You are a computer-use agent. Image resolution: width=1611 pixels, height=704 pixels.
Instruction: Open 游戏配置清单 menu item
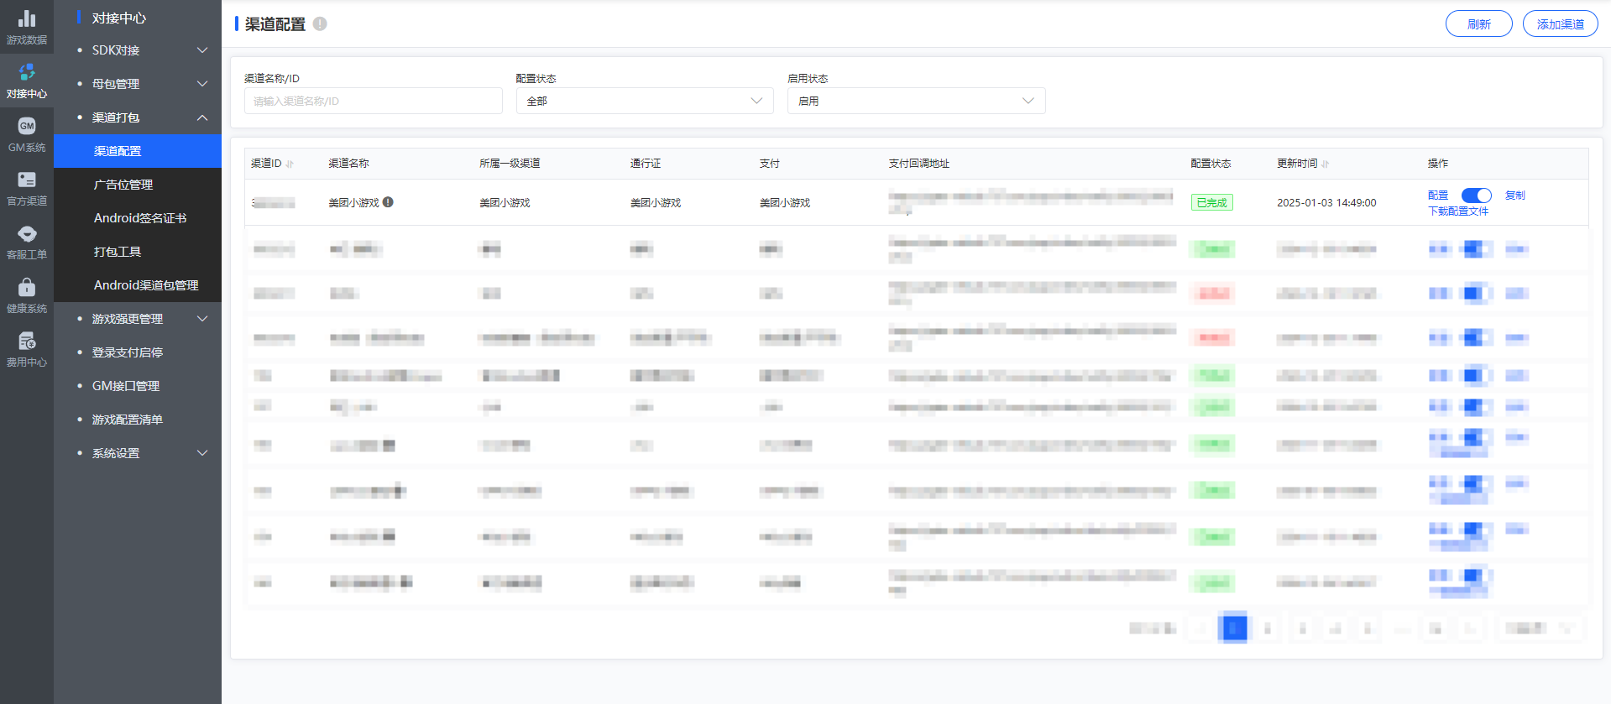[138, 420]
